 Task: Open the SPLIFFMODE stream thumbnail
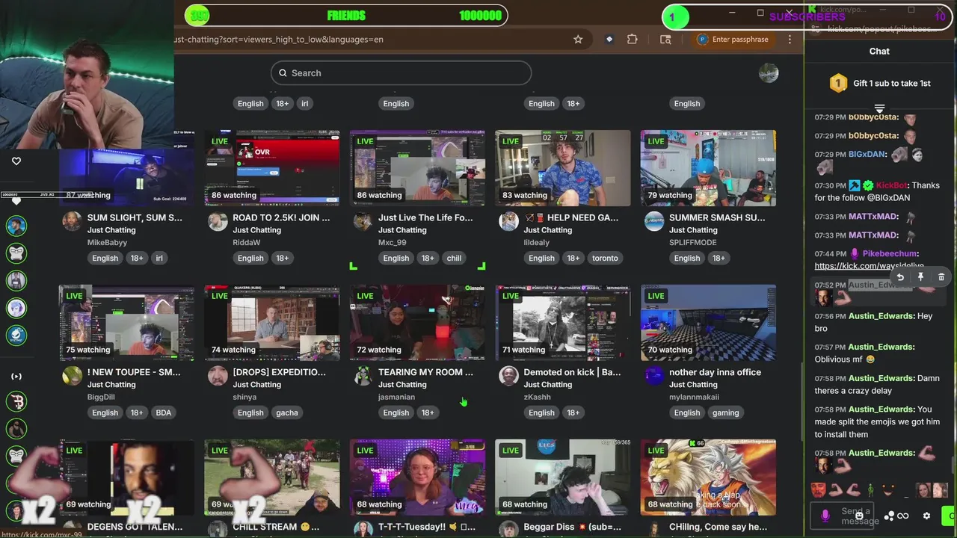(x=708, y=168)
